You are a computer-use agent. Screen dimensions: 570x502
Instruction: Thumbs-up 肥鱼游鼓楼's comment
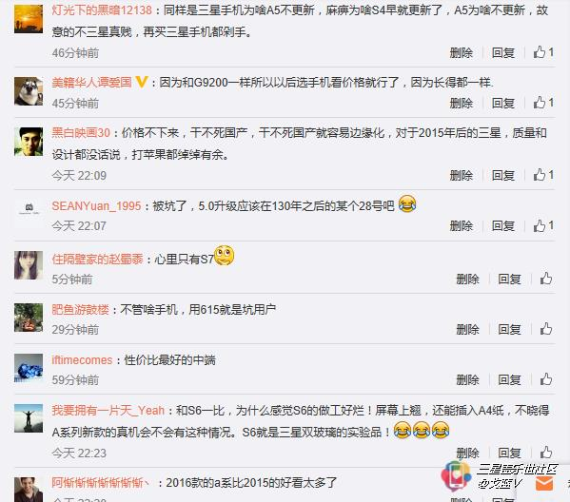[x=546, y=329]
